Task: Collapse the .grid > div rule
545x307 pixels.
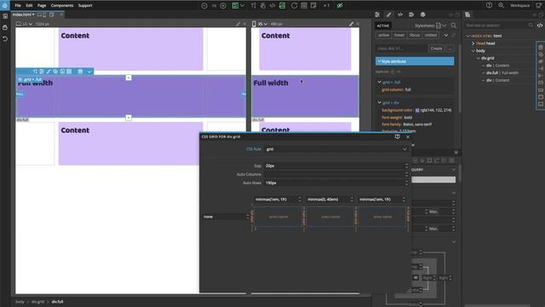Action: pos(380,102)
